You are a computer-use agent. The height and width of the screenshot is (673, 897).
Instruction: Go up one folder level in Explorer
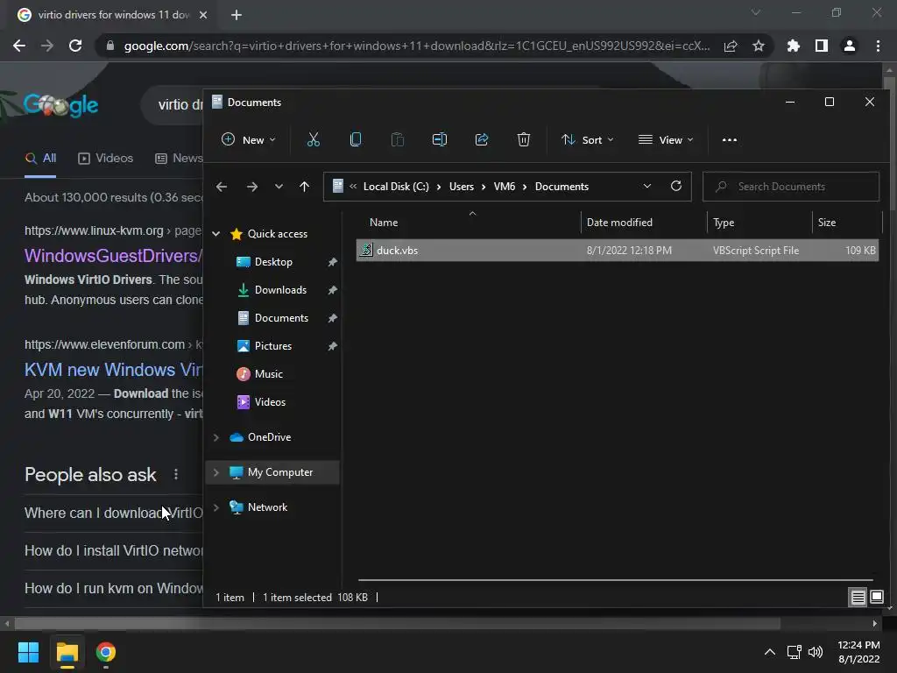click(x=304, y=187)
